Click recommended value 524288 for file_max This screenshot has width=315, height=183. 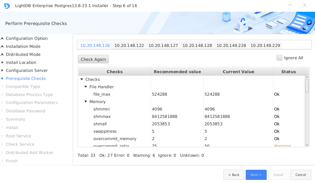[159, 94]
